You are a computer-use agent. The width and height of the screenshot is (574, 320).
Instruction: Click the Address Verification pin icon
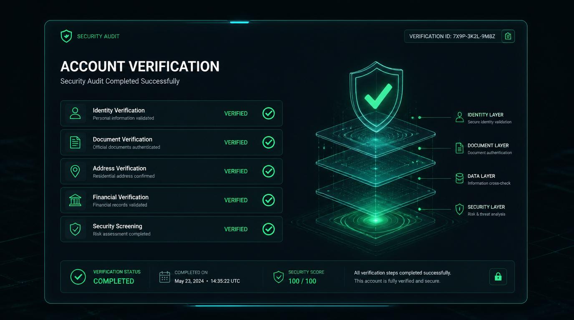point(75,171)
